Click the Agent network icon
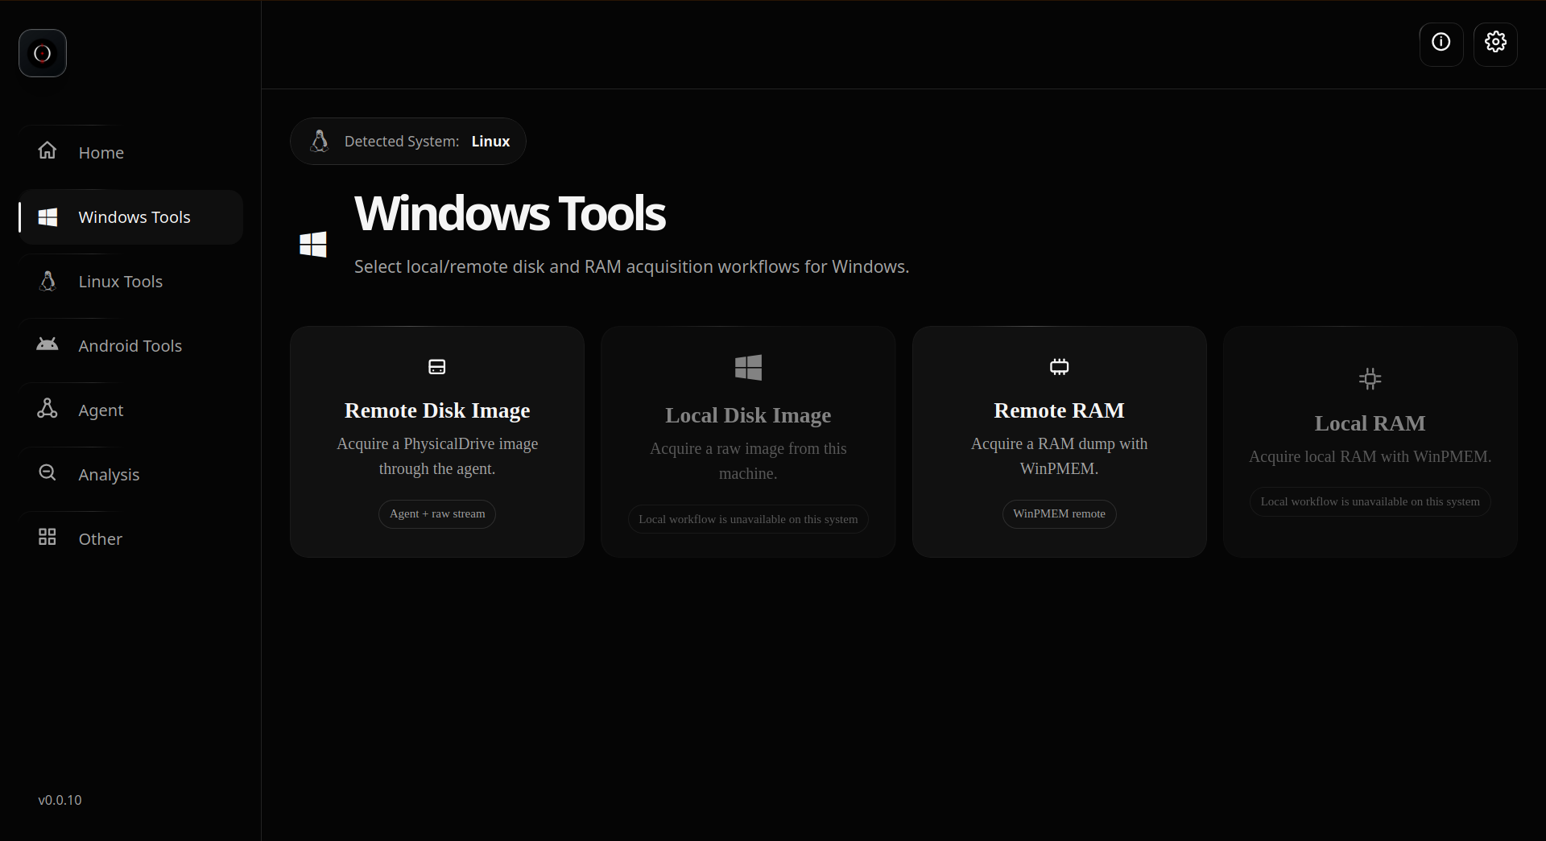The width and height of the screenshot is (1546, 841). click(x=48, y=408)
